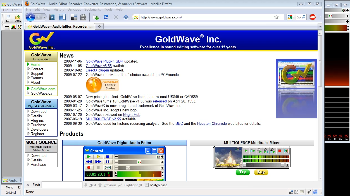The width and height of the screenshot is (350, 196).
Task: Go to the Home page icon
Action: click(x=126, y=17)
